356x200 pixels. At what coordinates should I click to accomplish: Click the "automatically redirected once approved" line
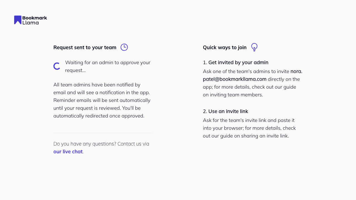coord(99,116)
